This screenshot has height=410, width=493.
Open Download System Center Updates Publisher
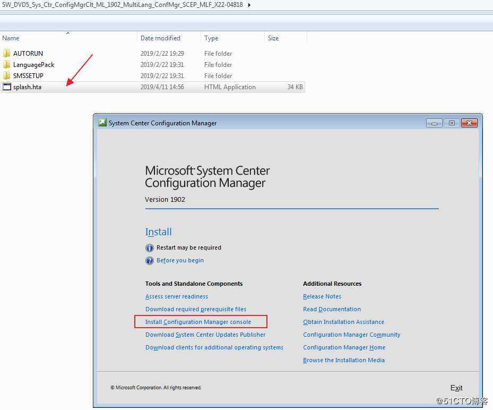205,335
